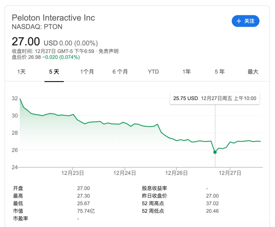
Task: Click the 市值 value 75.74亿
Action: [x=86, y=211]
